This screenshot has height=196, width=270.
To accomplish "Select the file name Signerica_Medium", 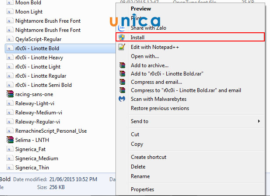I will tap(37, 158).
